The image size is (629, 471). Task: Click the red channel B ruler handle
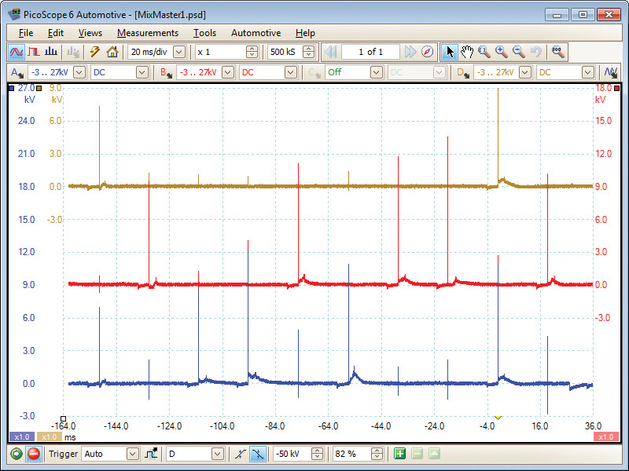coord(617,88)
